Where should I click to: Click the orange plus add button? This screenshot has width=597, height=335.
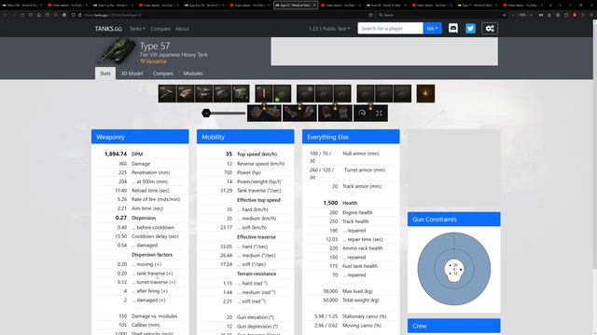pyautogui.click(x=425, y=93)
